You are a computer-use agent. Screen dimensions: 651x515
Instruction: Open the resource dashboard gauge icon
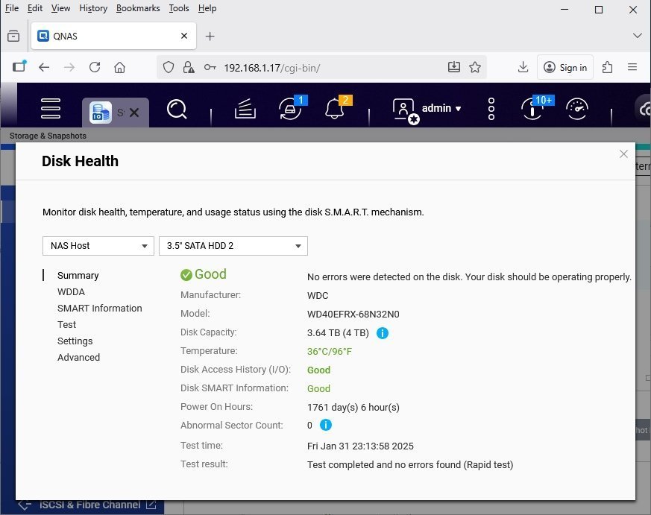point(577,109)
